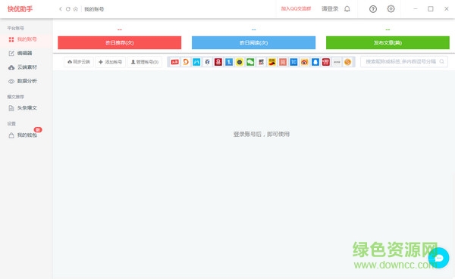The height and width of the screenshot is (279, 455).
Task: Open the blue chat support bubble
Action: (x=439, y=258)
